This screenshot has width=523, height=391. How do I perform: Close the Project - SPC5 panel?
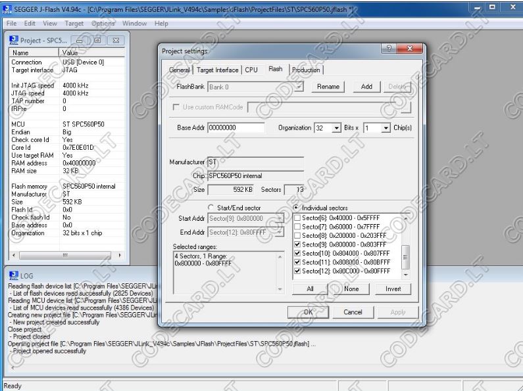click(116, 40)
